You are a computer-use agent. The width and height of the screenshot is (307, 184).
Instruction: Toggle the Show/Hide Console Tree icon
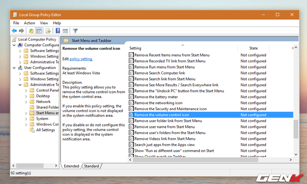point(39,31)
